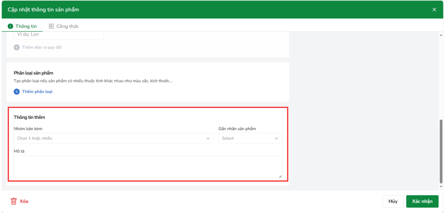Click the Công thức tab icon

tap(51, 26)
